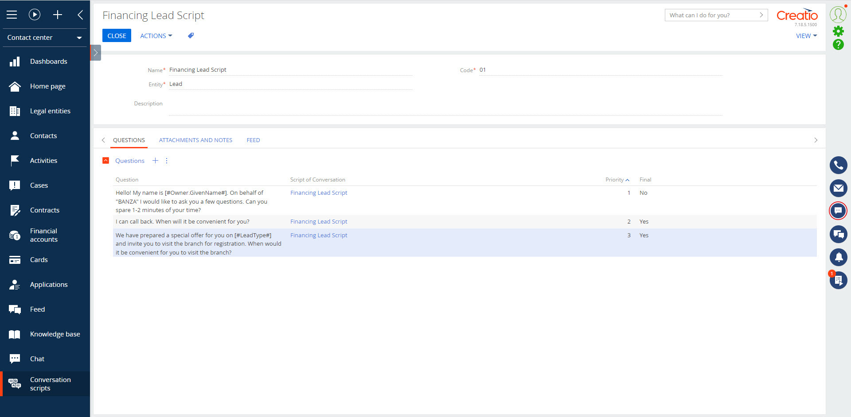
Task: Open Contacts section
Action: (x=45, y=136)
